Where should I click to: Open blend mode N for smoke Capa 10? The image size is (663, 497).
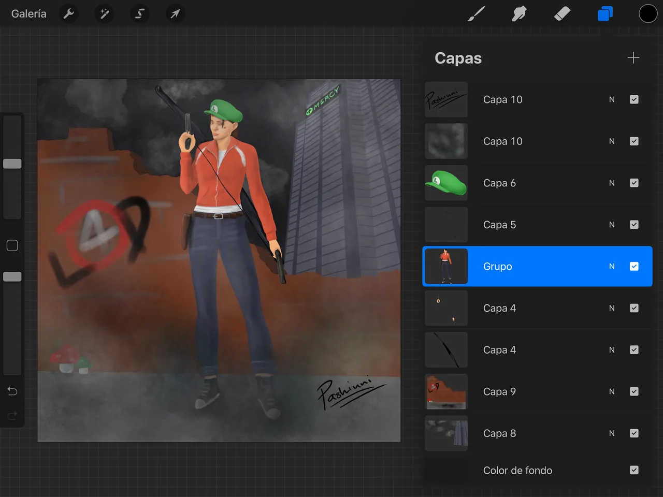click(x=612, y=141)
